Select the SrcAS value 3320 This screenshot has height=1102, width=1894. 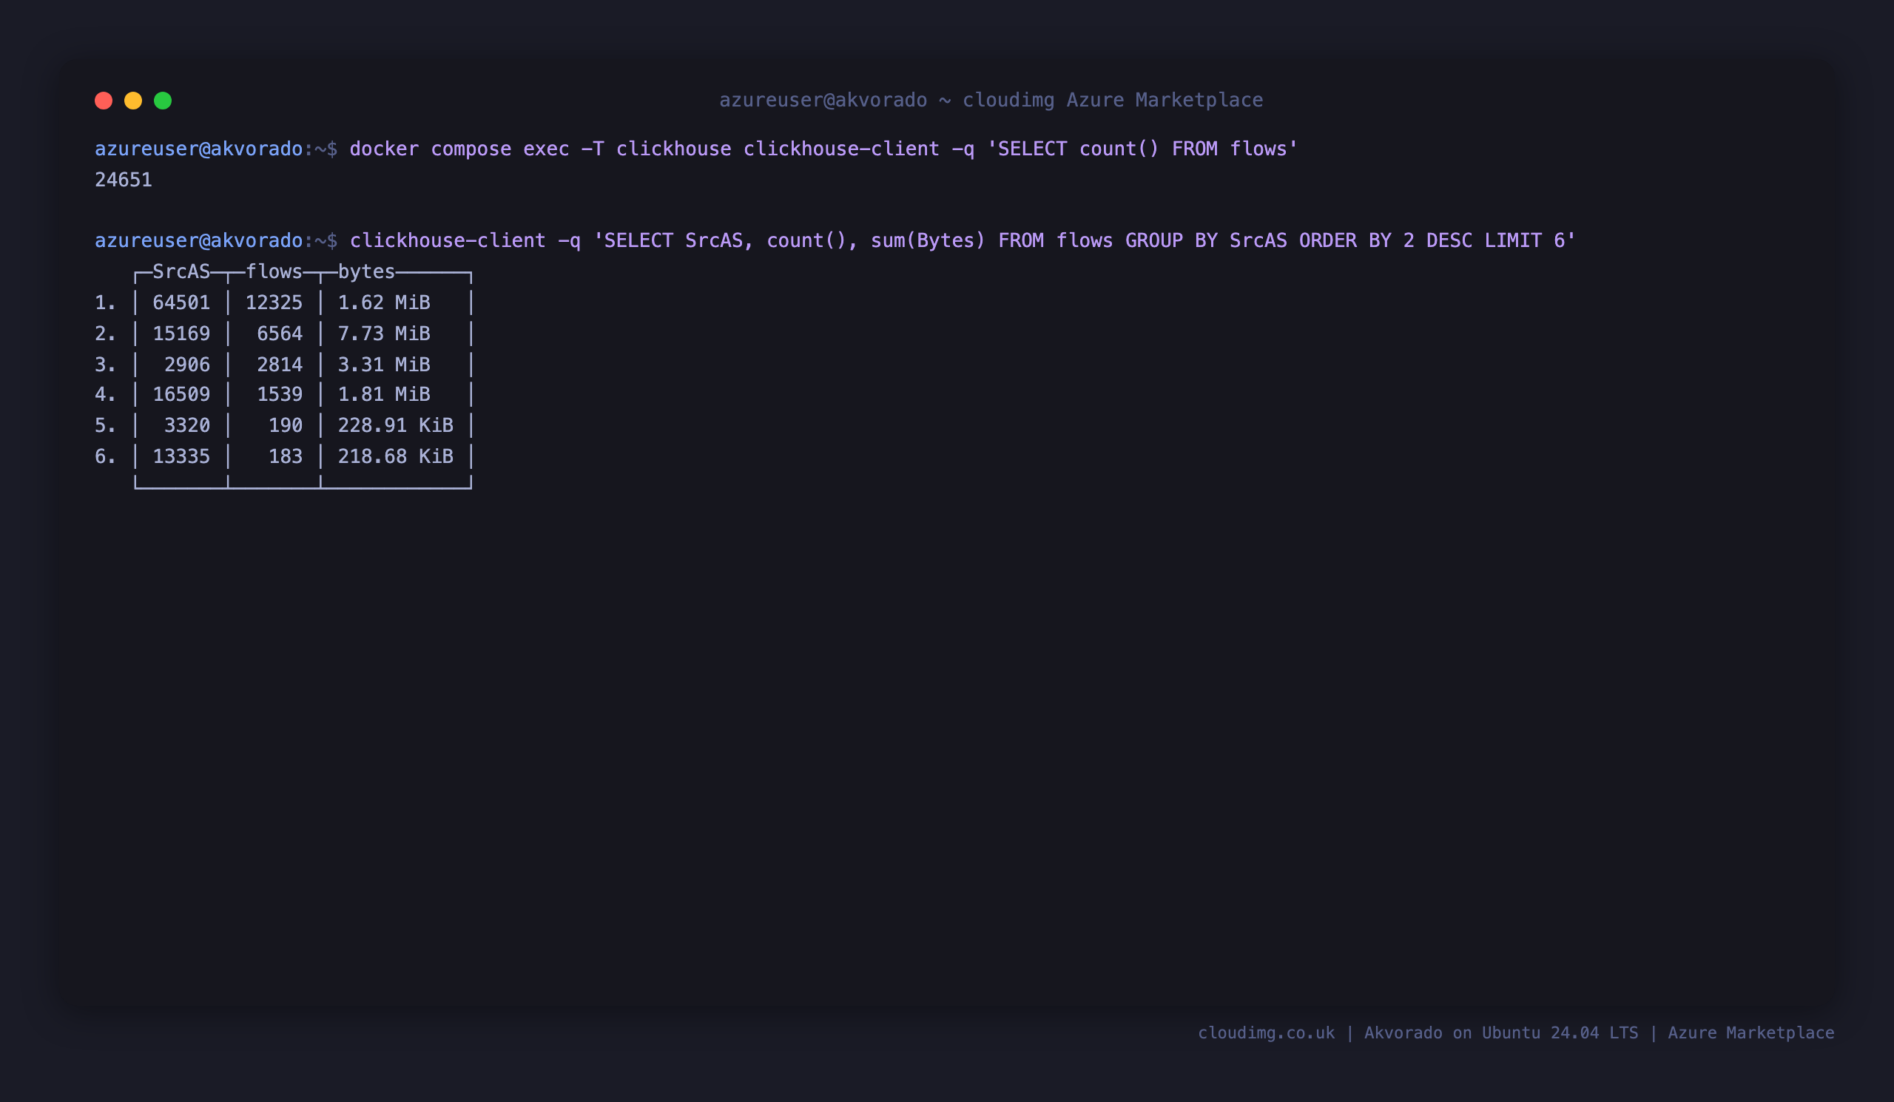tap(187, 426)
